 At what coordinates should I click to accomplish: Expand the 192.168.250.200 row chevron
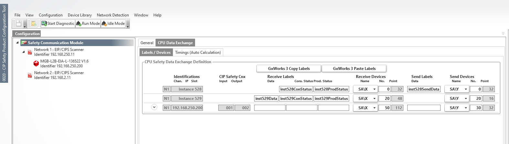154,107
